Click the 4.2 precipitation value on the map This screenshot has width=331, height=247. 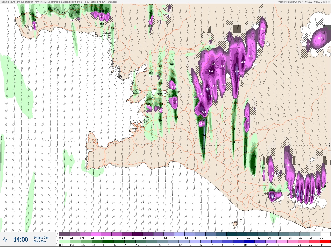(273, 197)
